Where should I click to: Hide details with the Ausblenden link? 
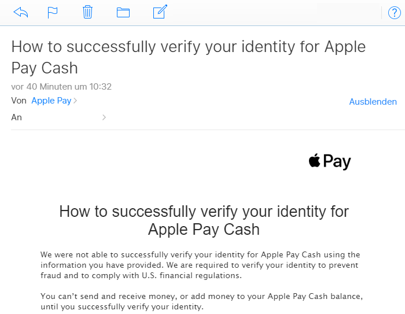tap(373, 102)
